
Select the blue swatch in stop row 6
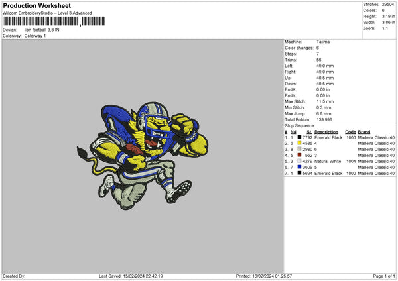coord(299,167)
